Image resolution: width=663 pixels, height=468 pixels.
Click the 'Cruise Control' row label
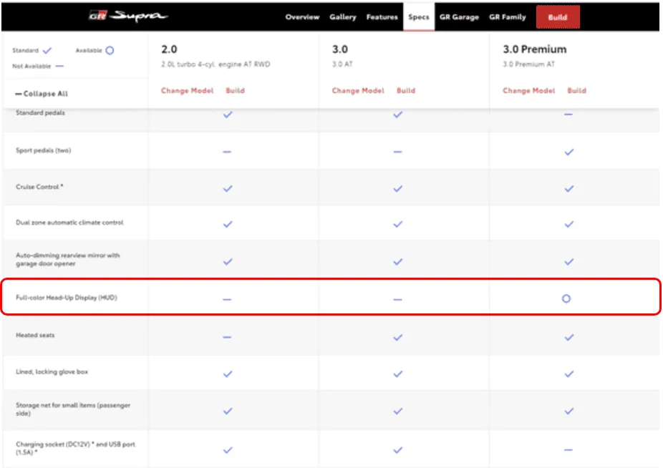click(39, 187)
